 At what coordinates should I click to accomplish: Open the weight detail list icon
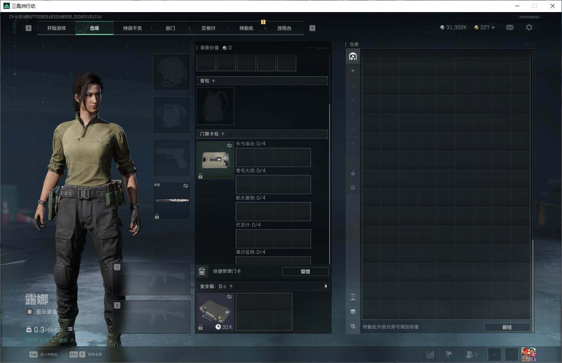(x=70, y=329)
